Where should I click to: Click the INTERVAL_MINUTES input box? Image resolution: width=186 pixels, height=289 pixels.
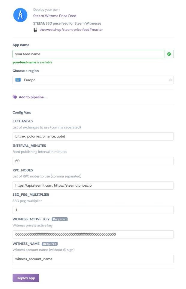[x=93, y=161]
